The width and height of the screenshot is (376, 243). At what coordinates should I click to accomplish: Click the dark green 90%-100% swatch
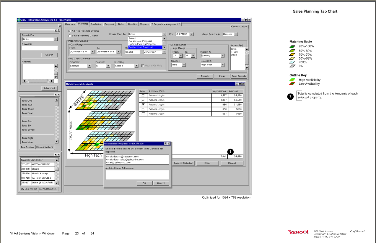click(292, 46)
